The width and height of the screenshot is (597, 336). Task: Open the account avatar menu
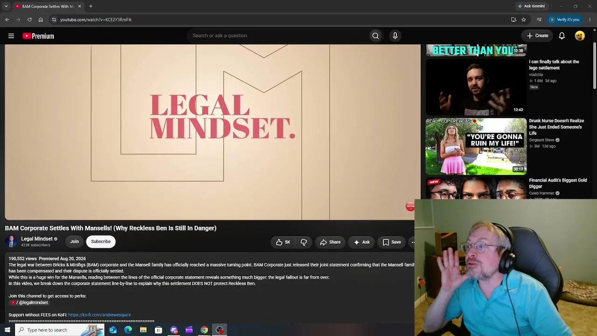(x=580, y=36)
